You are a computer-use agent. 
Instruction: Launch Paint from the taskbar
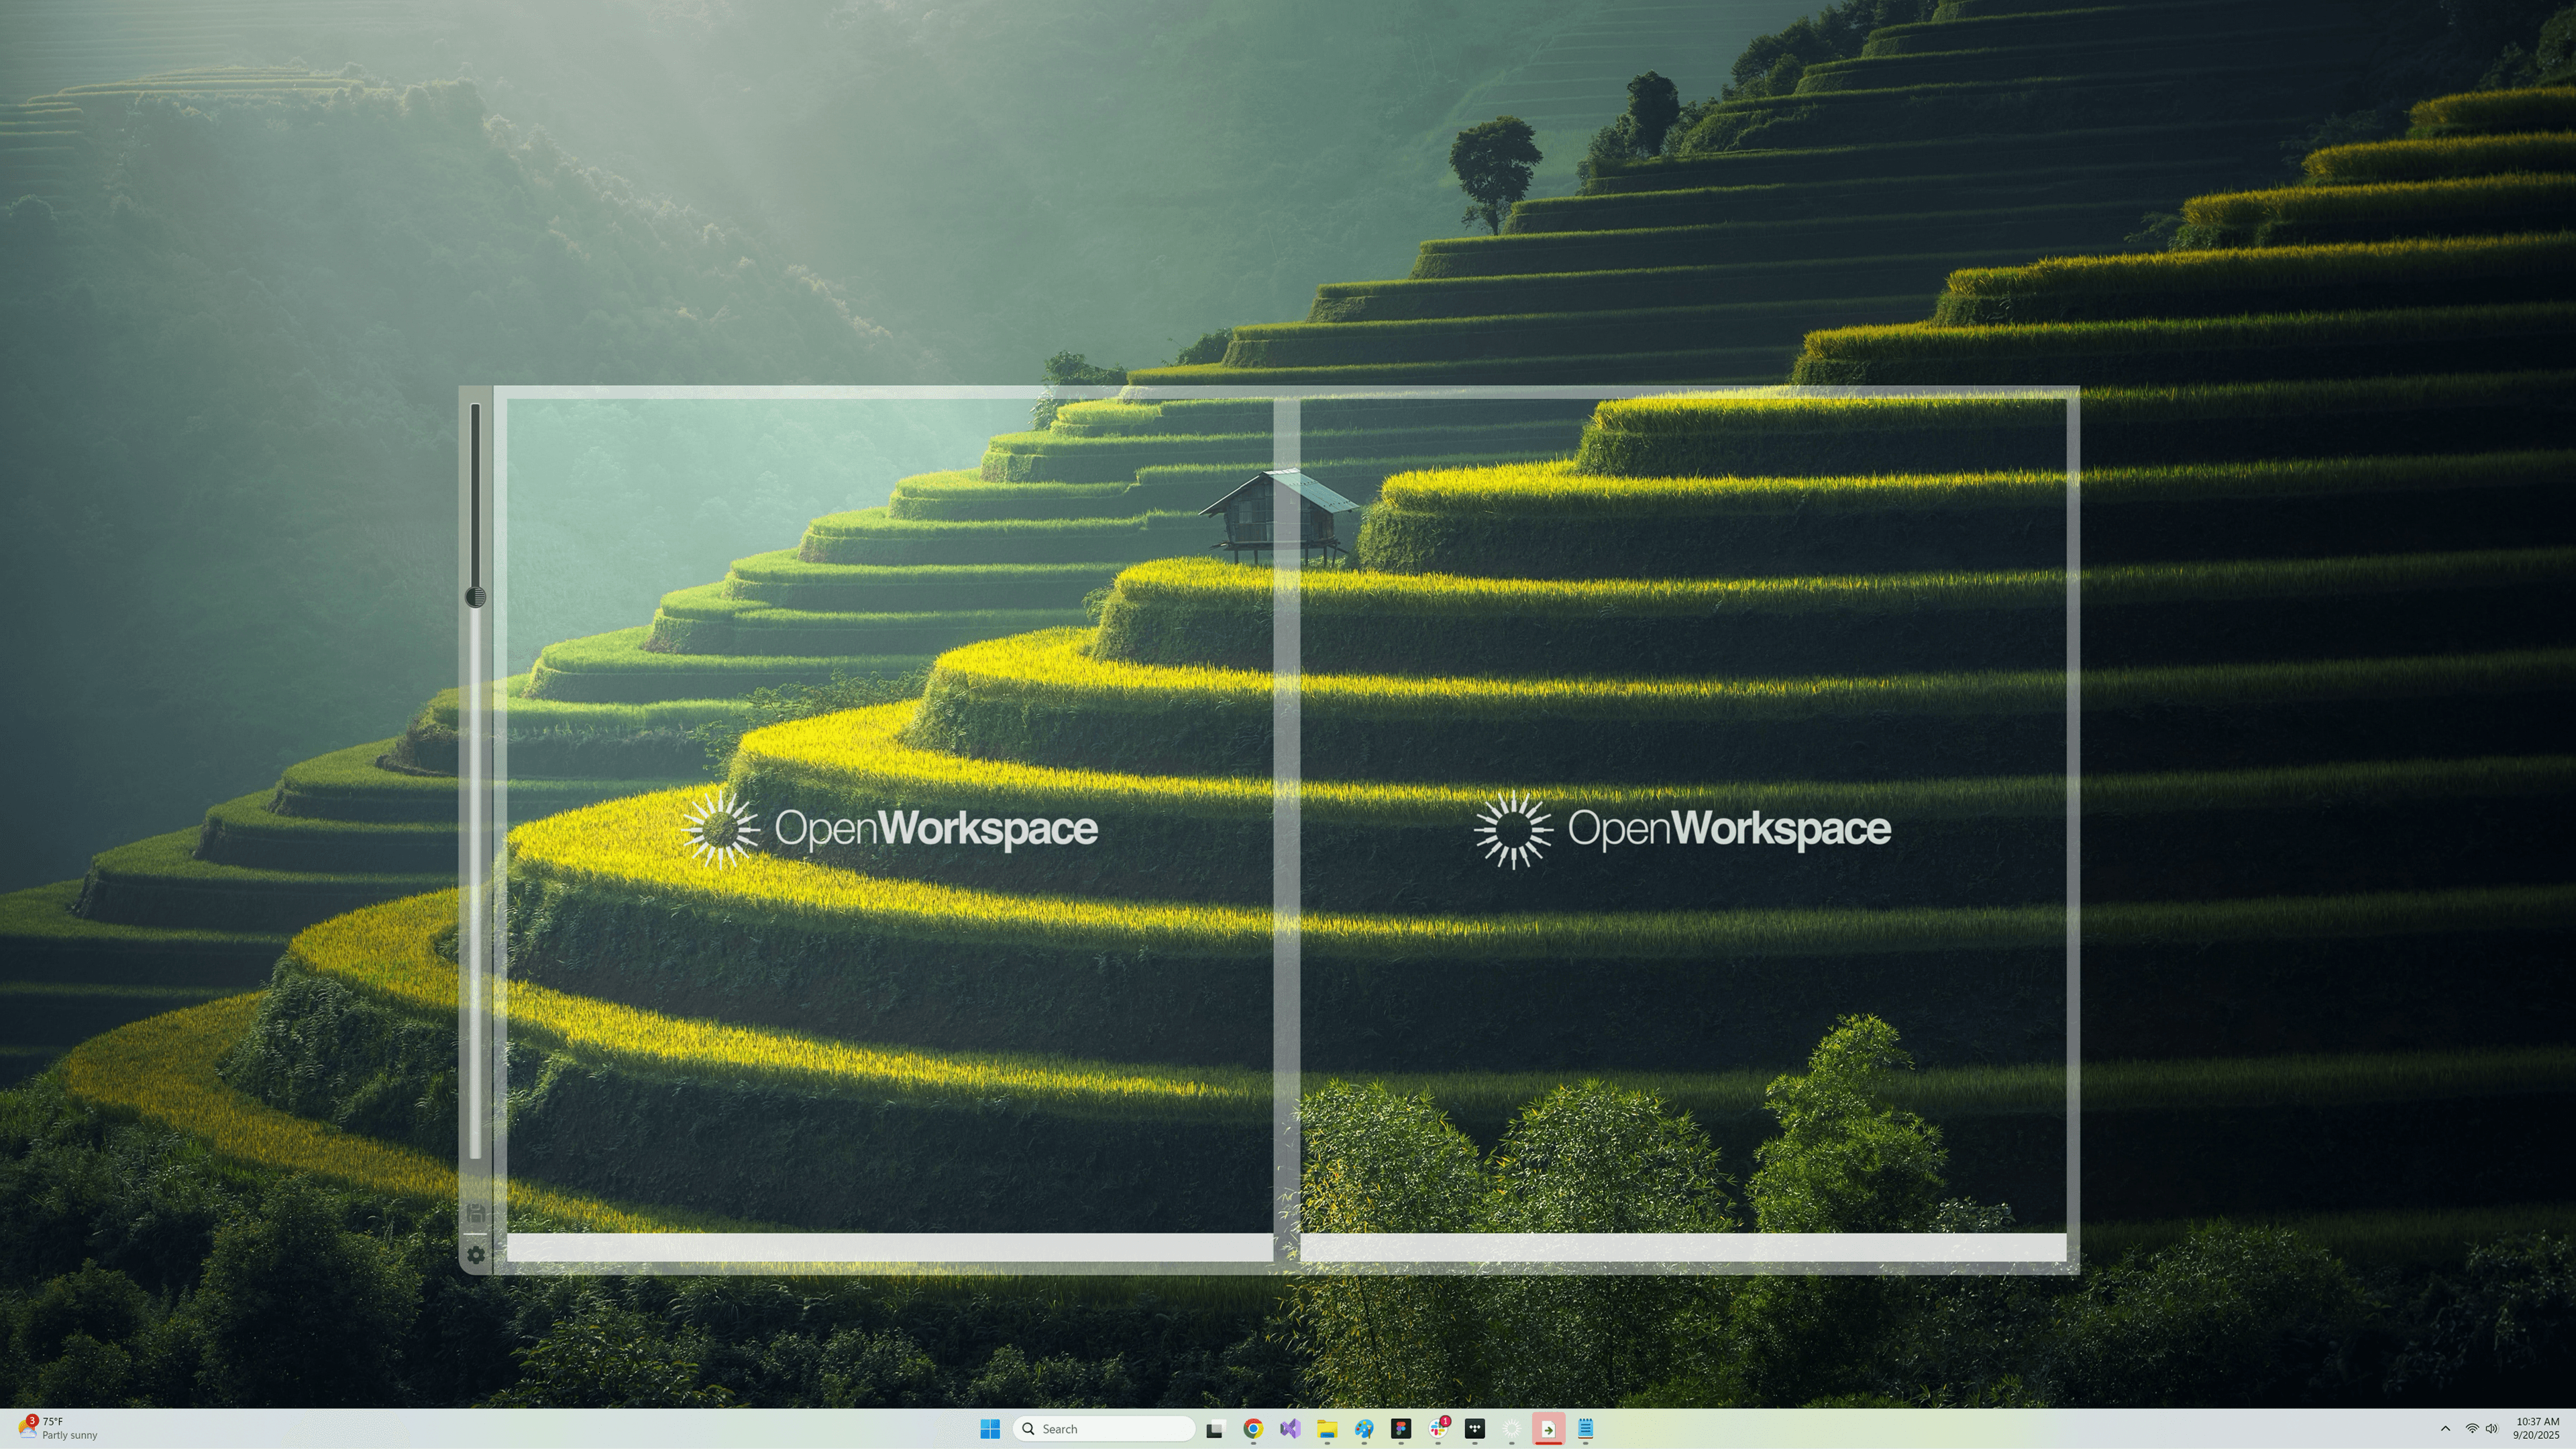(1364, 1429)
